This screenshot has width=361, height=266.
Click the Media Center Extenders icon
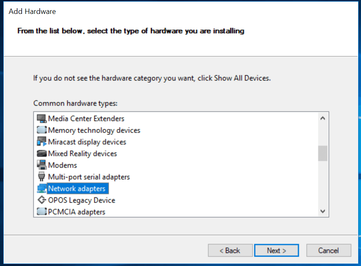click(41, 118)
